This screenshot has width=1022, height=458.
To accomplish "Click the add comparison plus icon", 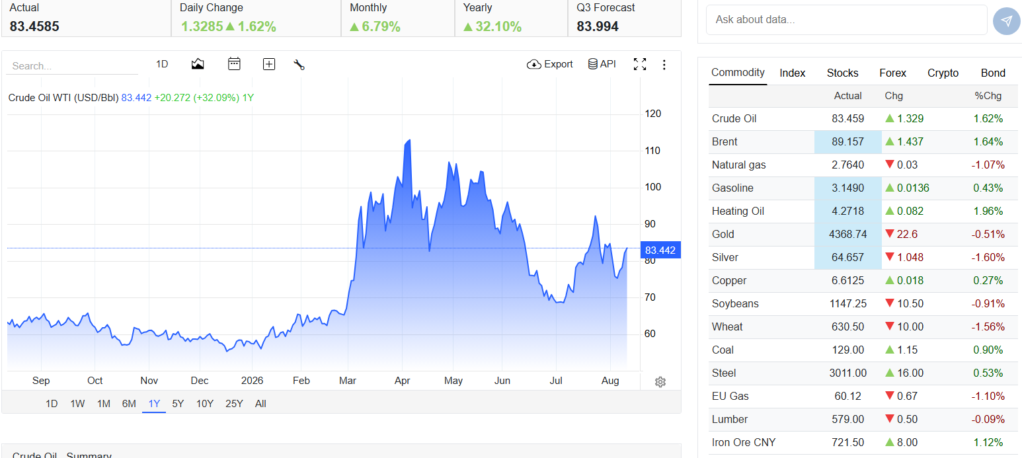I will pos(268,64).
